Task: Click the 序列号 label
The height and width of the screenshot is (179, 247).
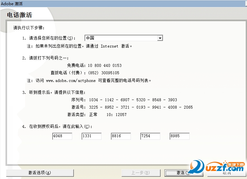Action: (78, 100)
